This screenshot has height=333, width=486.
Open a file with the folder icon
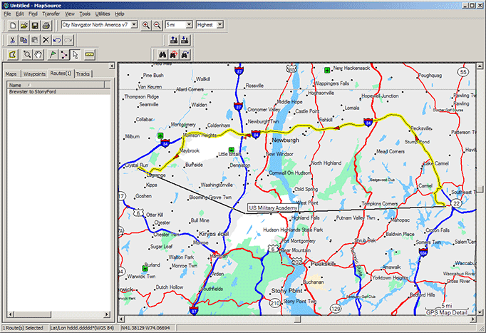point(24,26)
